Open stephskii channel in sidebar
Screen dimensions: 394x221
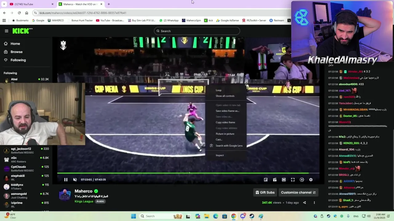pos(26,177)
